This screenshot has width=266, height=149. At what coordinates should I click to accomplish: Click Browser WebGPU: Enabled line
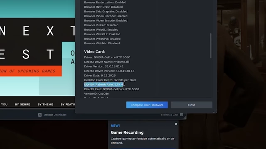point(102,39)
